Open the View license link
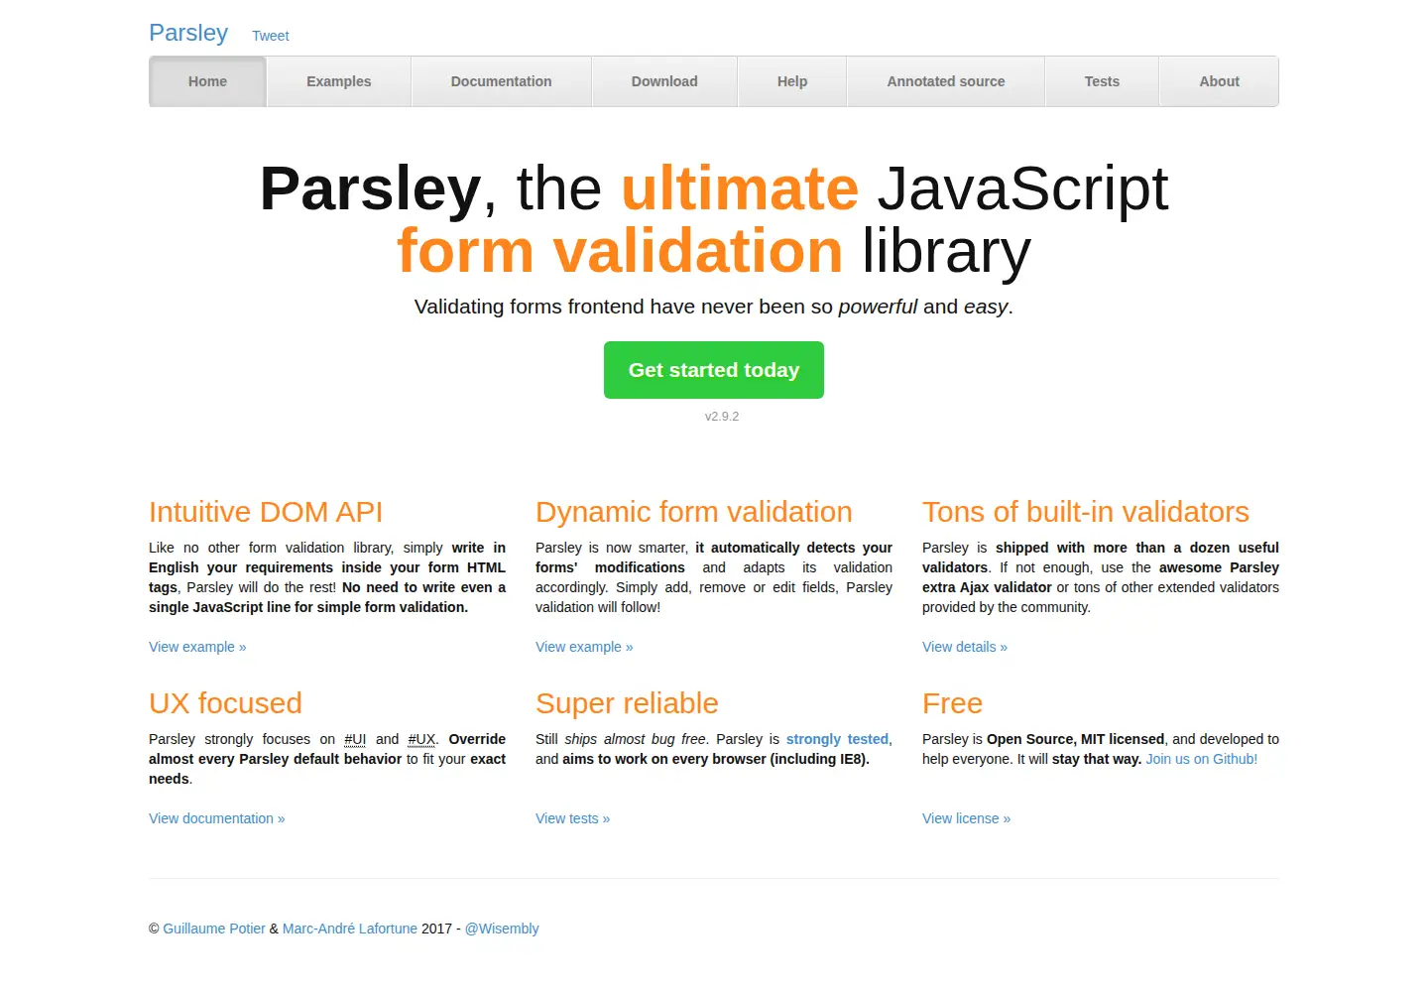The width and height of the screenshot is (1428, 992). tap(966, 818)
